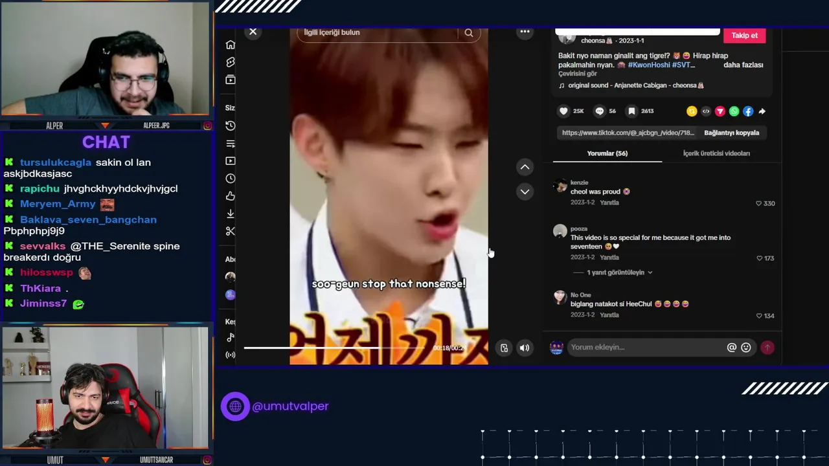Seek on the video progress bar
This screenshot has height=466, width=829.
pos(334,348)
